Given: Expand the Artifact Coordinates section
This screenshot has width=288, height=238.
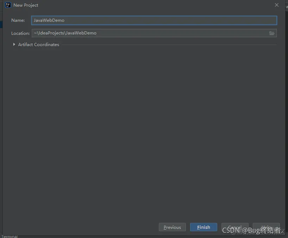Looking at the screenshot, I should (x=14, y=44).
